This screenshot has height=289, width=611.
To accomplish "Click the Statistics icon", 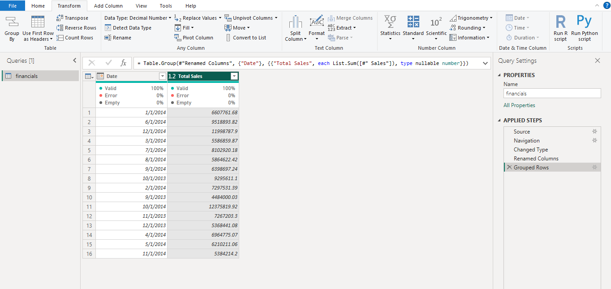I will tap(390, 21).
